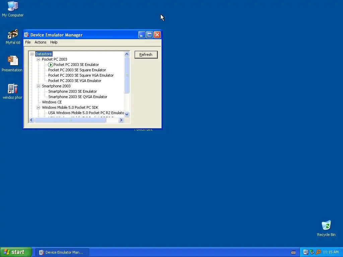The image size is (343, 257).
Task: Select the Windows CE tree item
Action: (x=52, y=102)
